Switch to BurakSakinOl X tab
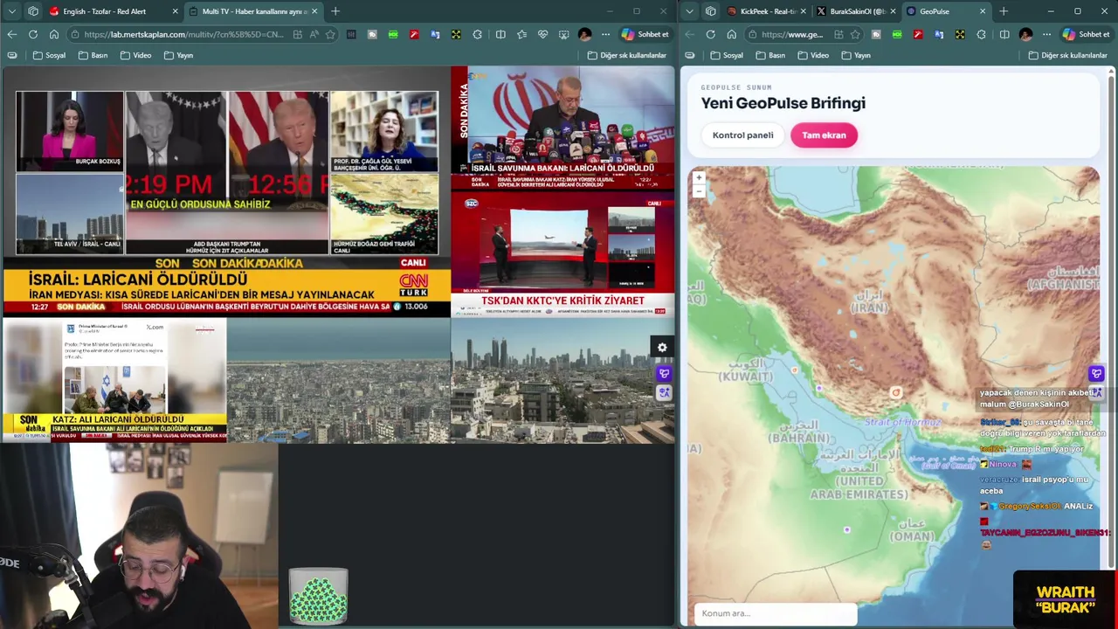 pos(854,11)
